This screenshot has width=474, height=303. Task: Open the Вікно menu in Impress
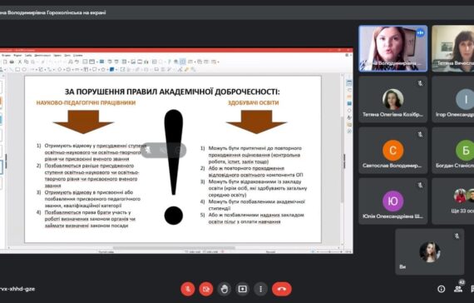pos(67,56)
